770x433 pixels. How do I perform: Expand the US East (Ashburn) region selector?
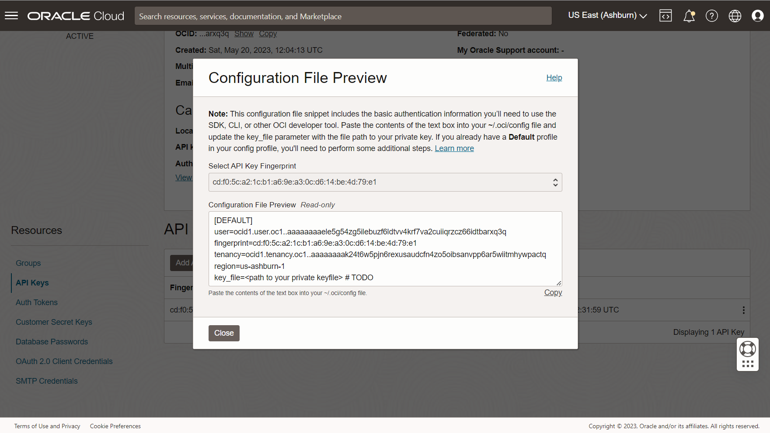(x=607, y=16)
